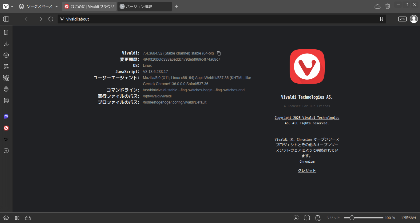Bookmark the page from the address bar
Viewport: 420px width, 223px height.
[x=382, y=19]
